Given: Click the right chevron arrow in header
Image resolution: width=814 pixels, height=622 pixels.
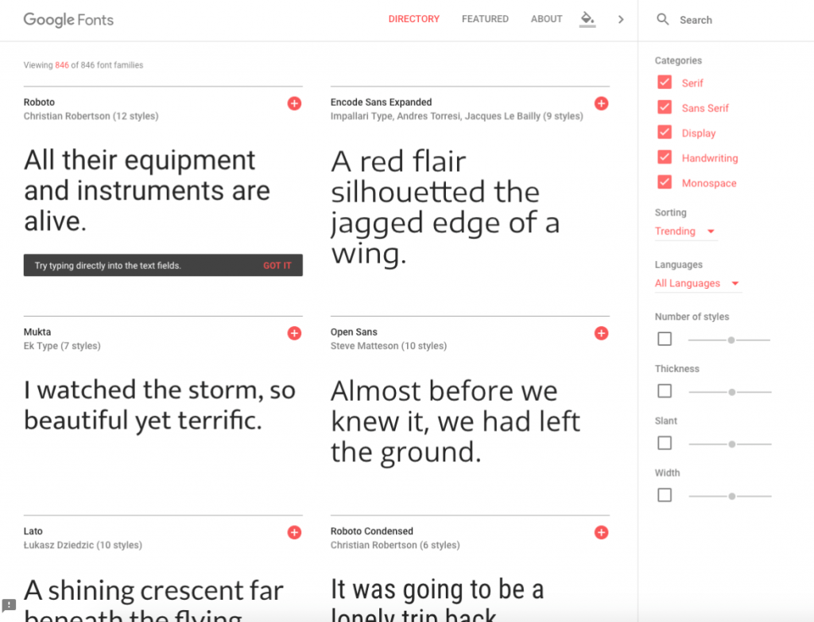Looking at the screenshot, I should (621, 19).
